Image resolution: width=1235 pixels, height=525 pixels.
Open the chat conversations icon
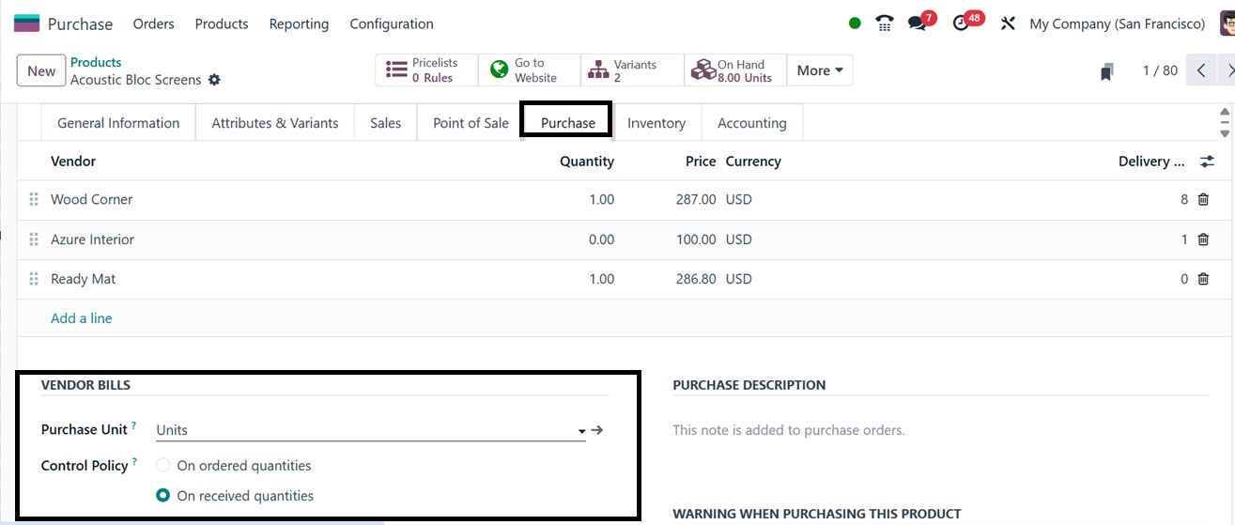coord(919,23)
